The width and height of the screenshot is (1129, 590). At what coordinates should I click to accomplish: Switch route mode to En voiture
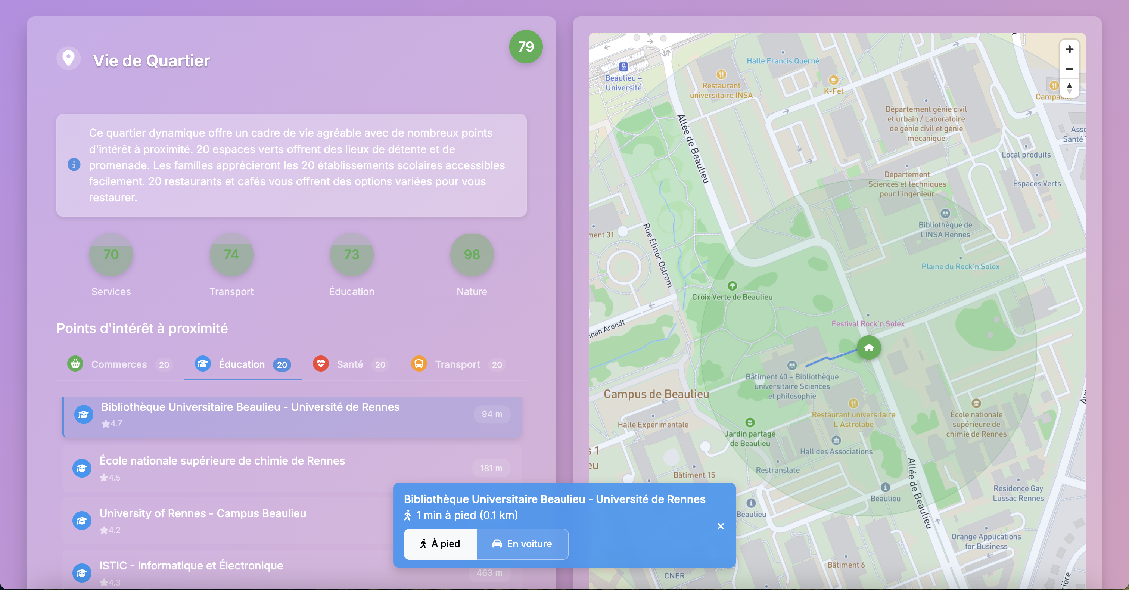(522, 544)
